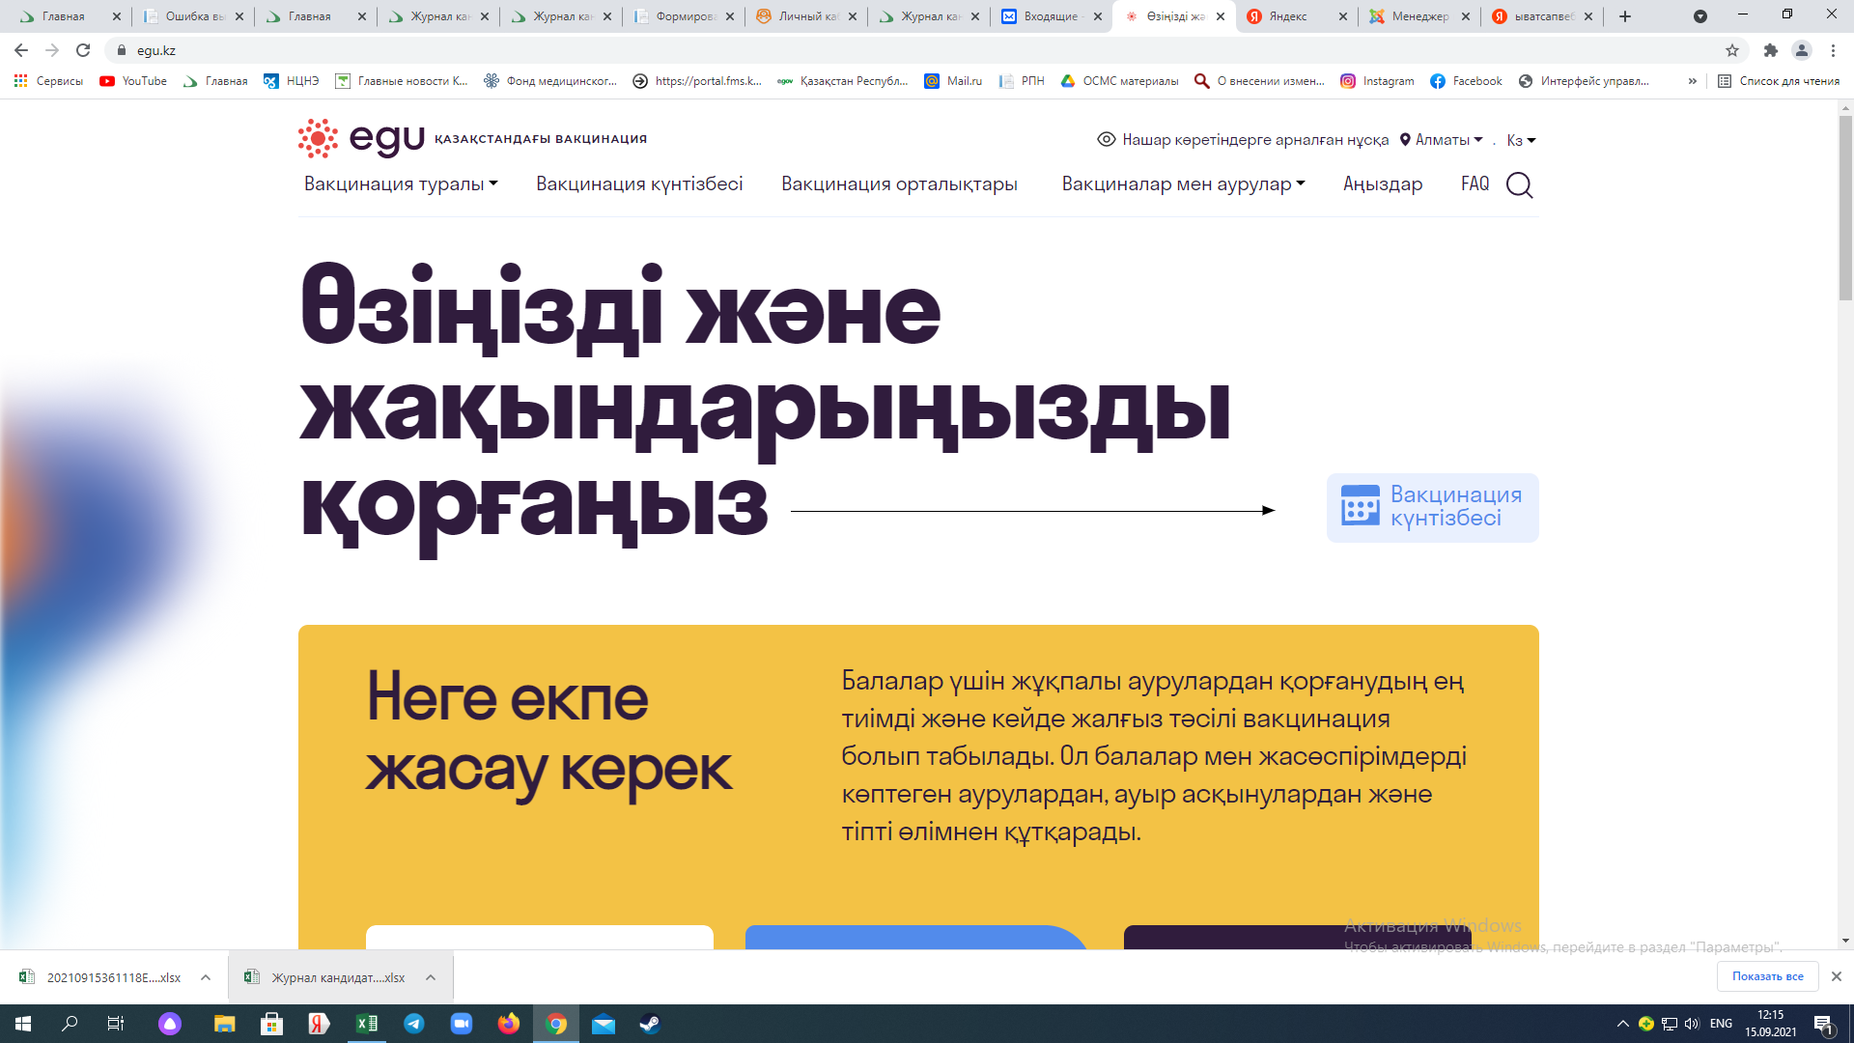Open the Facebook bookmark
The image size is (1854, 1043).
(1466, 81)
